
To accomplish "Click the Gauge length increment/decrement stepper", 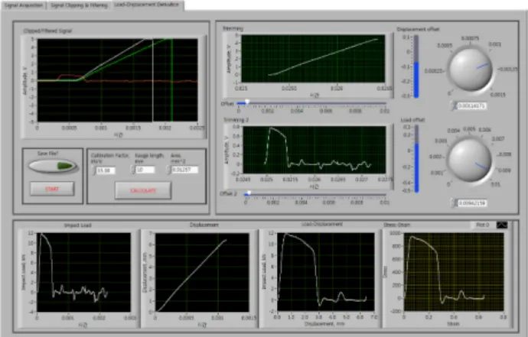I will pos(132,170).
